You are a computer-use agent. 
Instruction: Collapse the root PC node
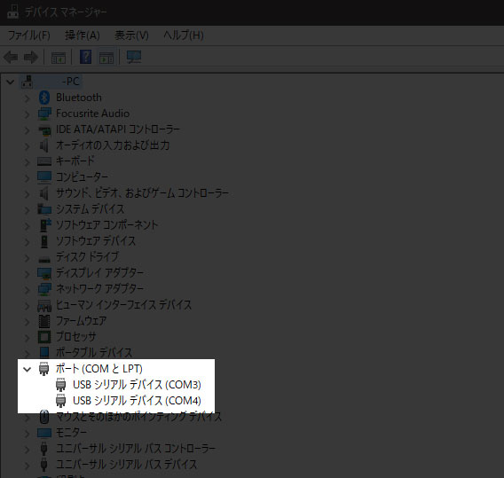11,82
